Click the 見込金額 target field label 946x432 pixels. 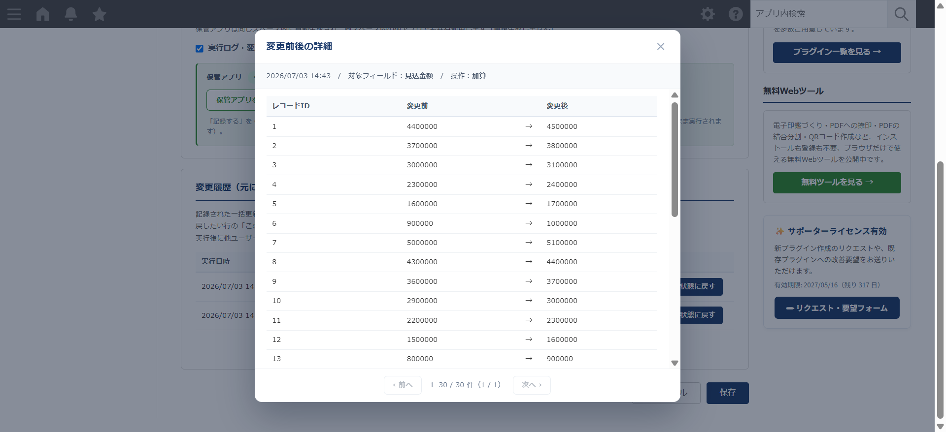click(419, 76)
